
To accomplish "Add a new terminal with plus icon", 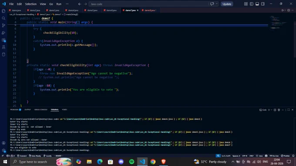I will (269, 110).
